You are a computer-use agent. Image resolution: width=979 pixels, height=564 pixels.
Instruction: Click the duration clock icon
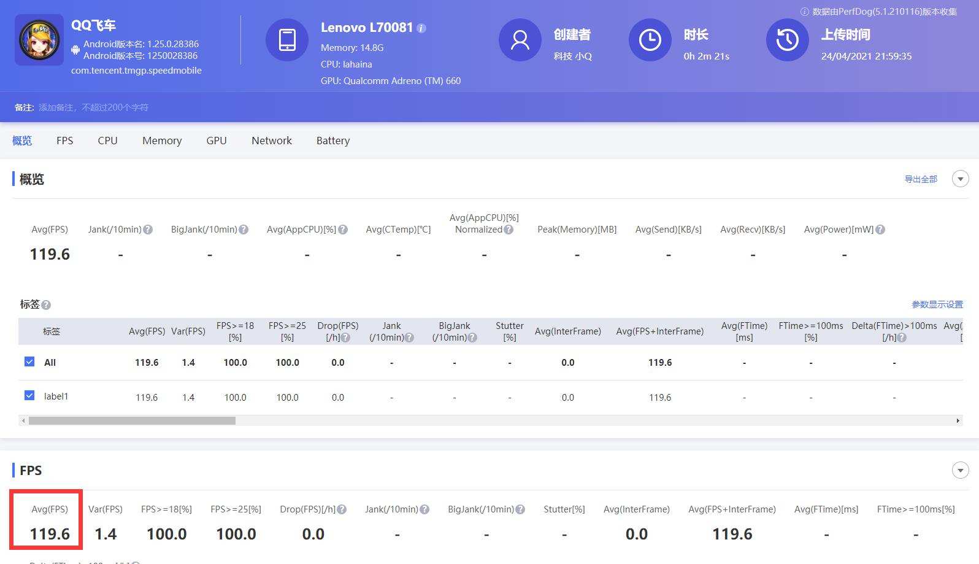[x=650, y=40]
